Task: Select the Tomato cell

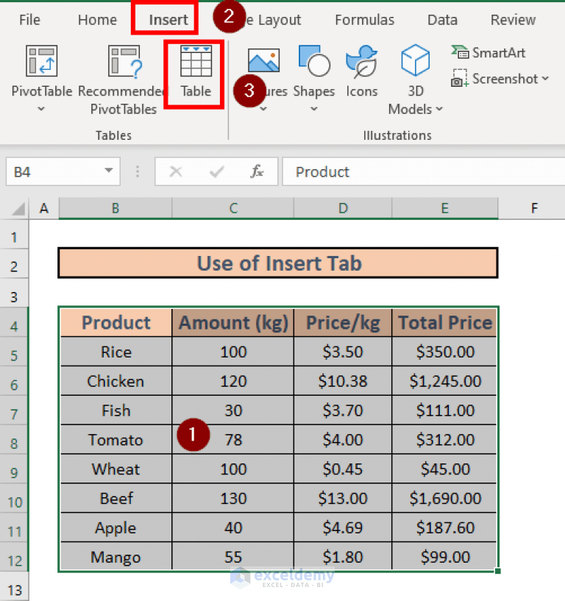Action: pyautogui.click(x=116, y=440)
